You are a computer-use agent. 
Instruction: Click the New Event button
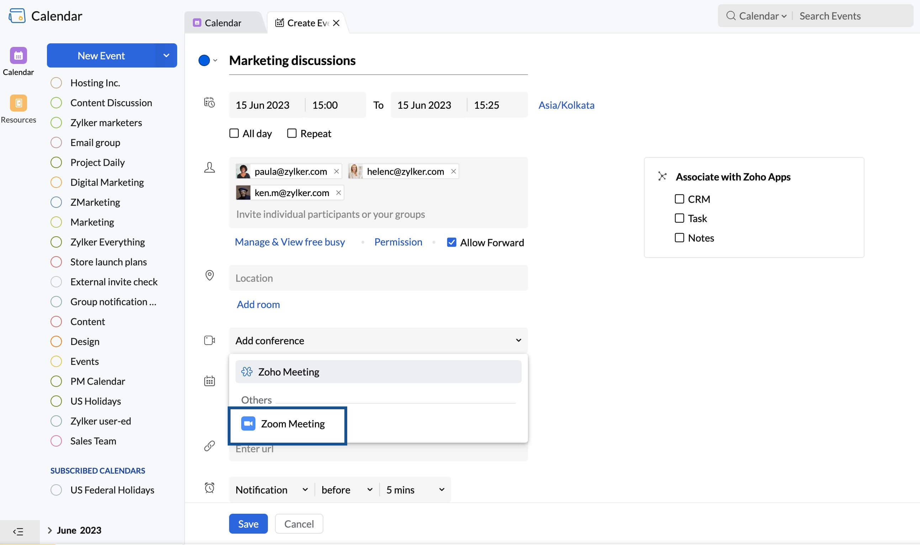[101, 55]
